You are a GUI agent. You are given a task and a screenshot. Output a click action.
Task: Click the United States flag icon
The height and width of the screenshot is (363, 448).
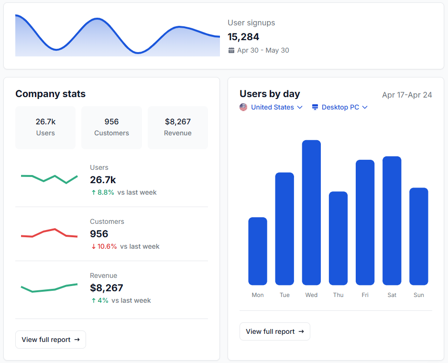pyautogui.click(x=243, y=107)
